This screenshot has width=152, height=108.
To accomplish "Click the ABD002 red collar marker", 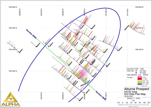I will tap(92, 77).
